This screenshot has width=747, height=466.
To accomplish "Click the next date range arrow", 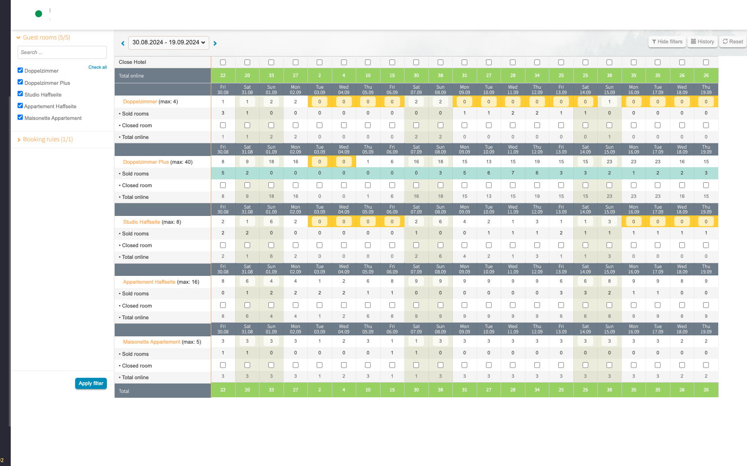I will point(215,43).
